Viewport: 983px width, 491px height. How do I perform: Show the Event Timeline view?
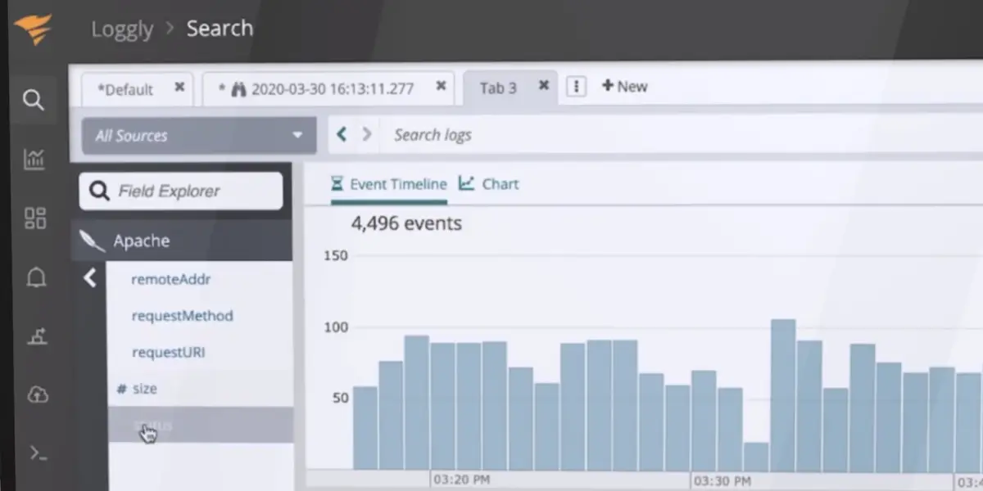[388, 184]
